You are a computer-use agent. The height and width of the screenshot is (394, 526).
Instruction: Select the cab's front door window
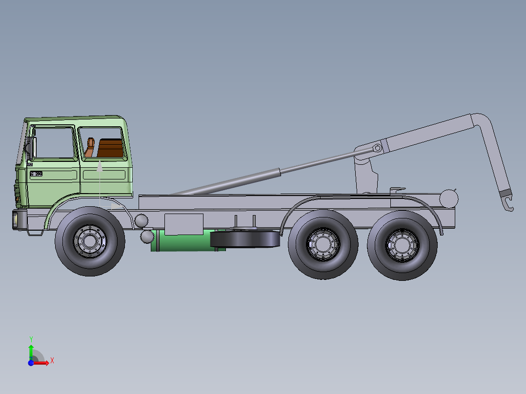54,142
